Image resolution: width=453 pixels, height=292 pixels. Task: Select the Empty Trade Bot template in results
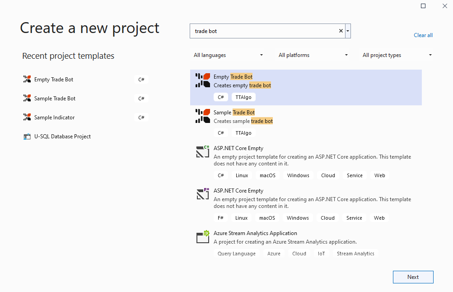306,87
